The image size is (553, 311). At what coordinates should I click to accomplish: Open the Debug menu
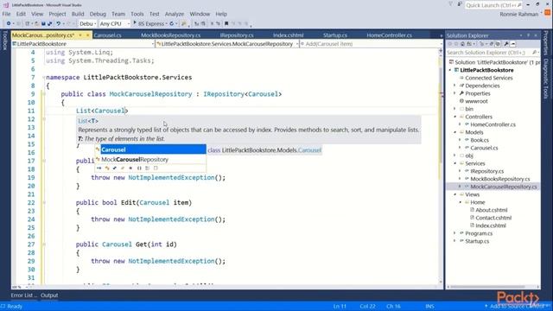(98, 14)
